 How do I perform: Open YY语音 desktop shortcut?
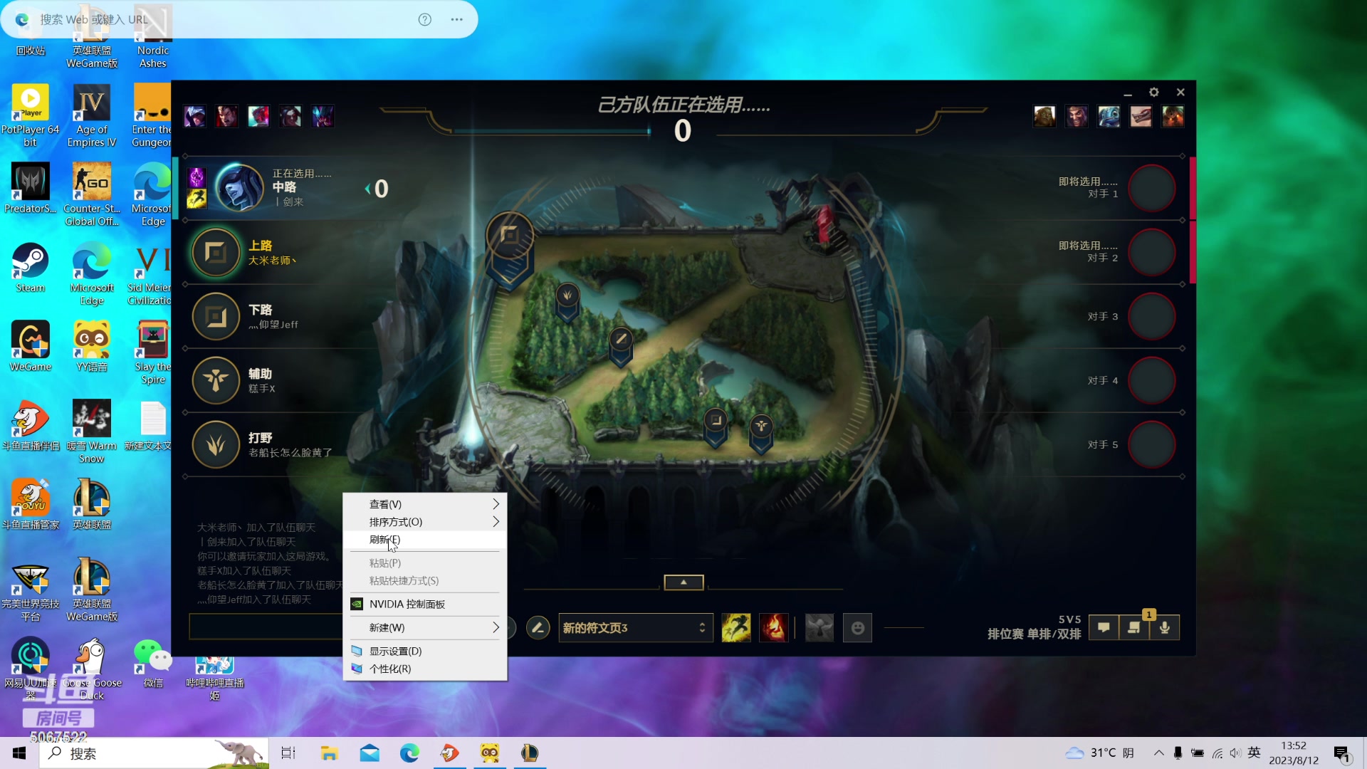tap(92, 347)
